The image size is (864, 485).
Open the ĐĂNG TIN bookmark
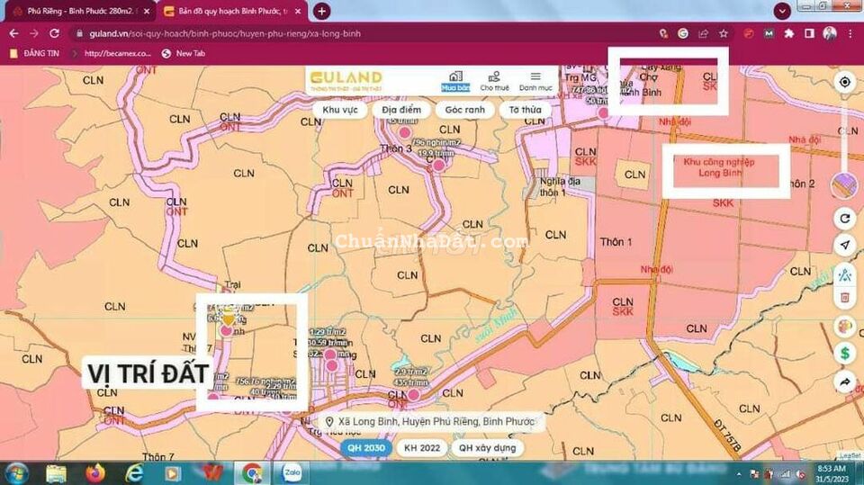coord(35,53)
